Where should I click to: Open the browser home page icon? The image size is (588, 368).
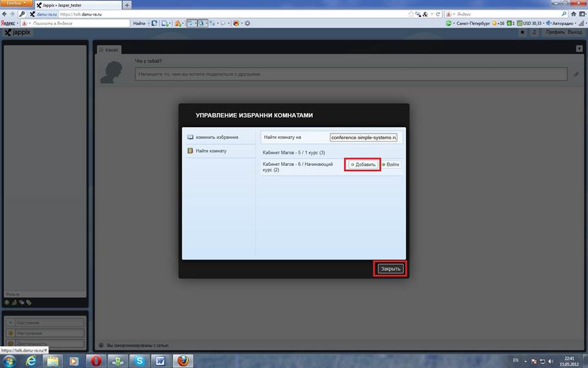573,14
